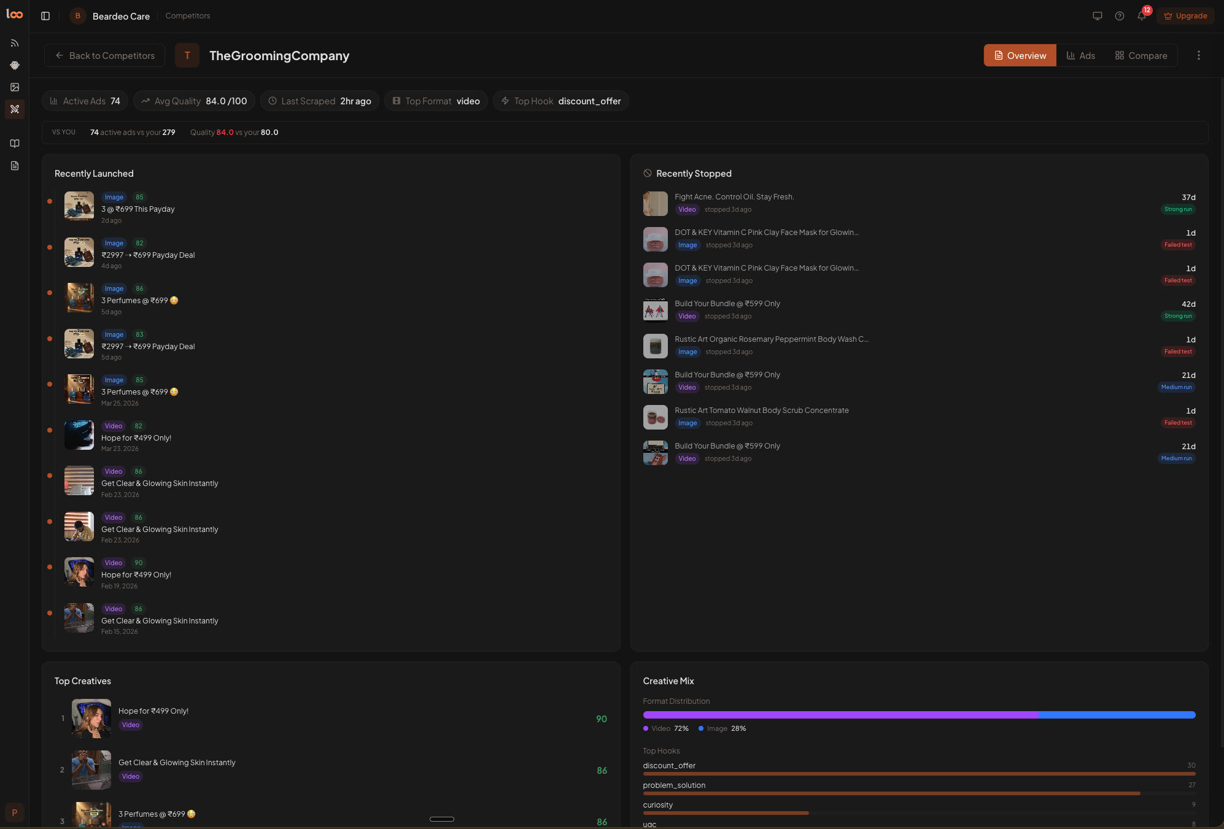Click the Upgrade button
Viewport: 1224px width, 829px height.
click(1185, 16)
